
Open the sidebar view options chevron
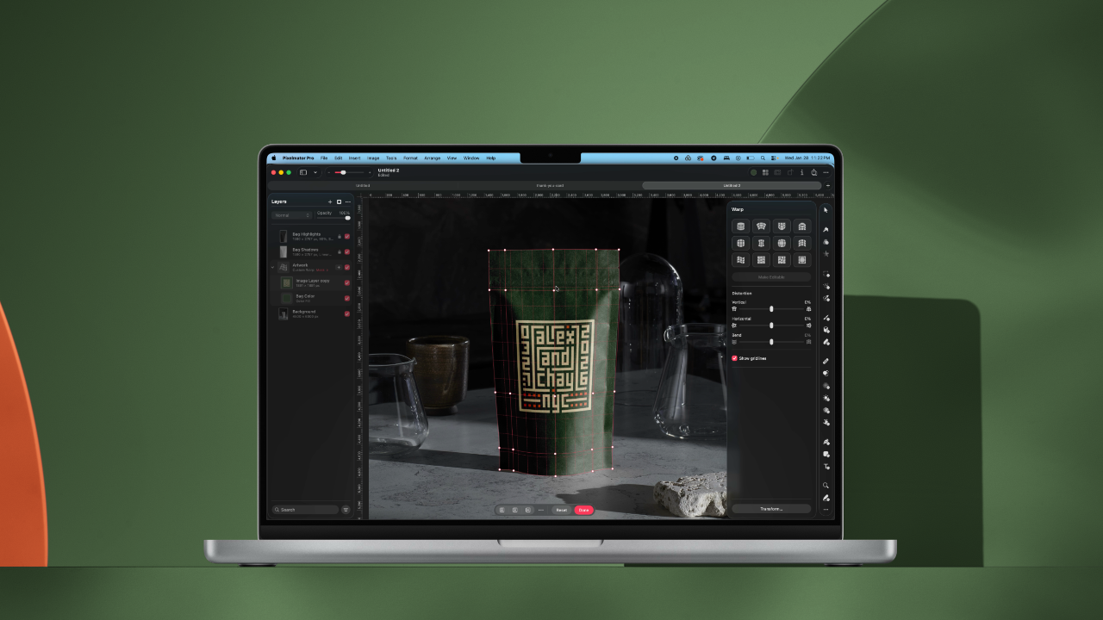[315, 172]
